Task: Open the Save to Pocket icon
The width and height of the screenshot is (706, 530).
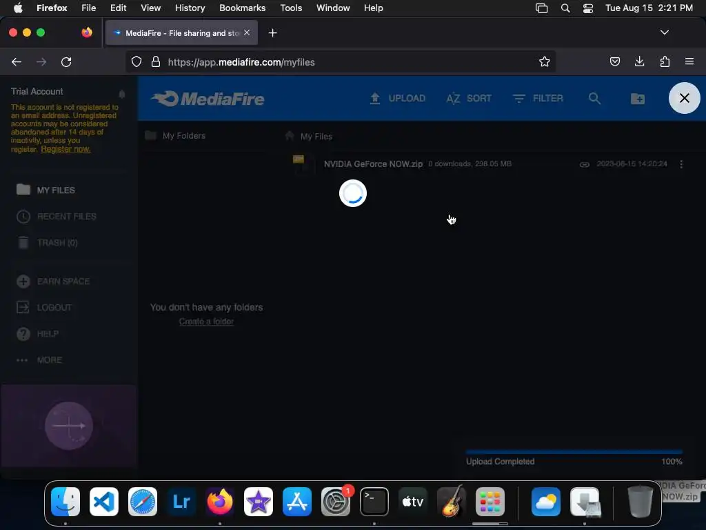Action: 614,61
